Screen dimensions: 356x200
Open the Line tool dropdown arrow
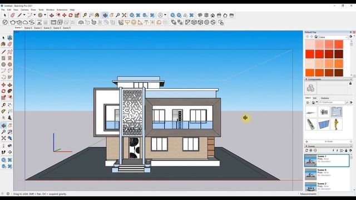click(x=24, y=15)
